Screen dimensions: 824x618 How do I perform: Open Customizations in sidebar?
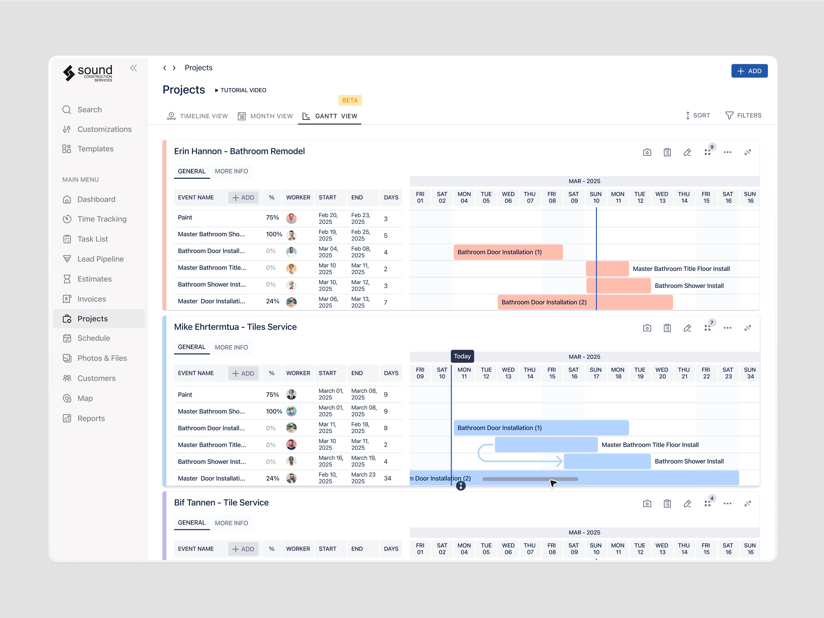point(97,129)
